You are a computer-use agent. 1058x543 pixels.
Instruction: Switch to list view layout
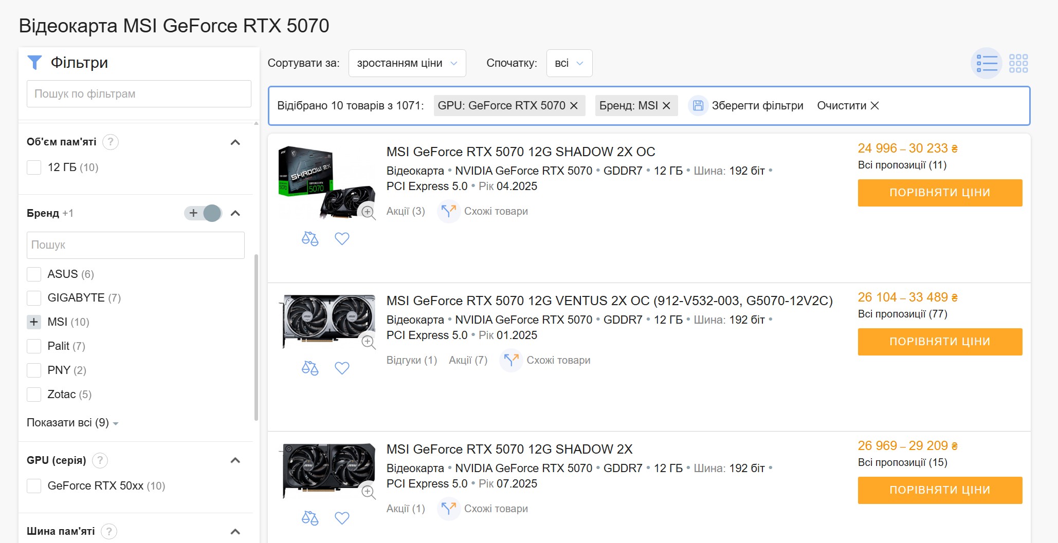click(x=987, y=63)
